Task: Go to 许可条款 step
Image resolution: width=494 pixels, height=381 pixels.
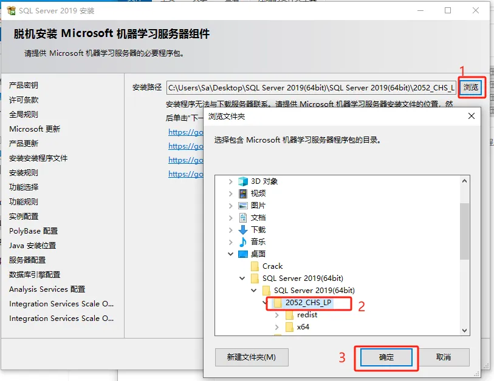Action: point(24,100)
